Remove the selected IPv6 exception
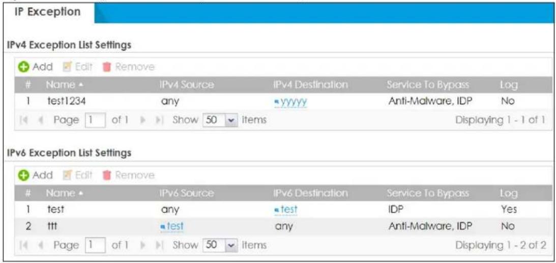The image size is (556, 263). (128, 175)
